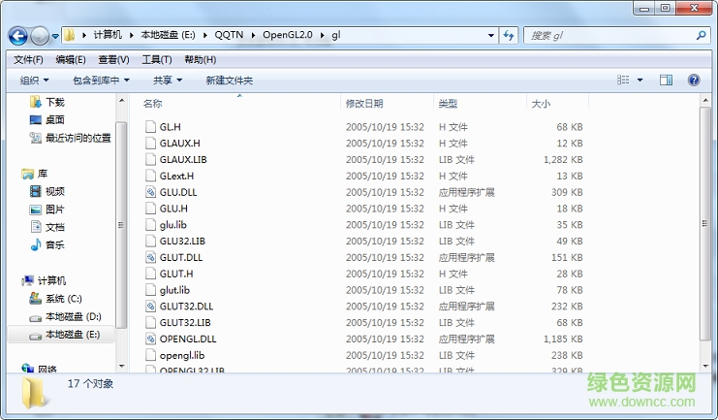Open the 共享 dropdown
This screenshot has width=718, height=420.
[168, 81]
